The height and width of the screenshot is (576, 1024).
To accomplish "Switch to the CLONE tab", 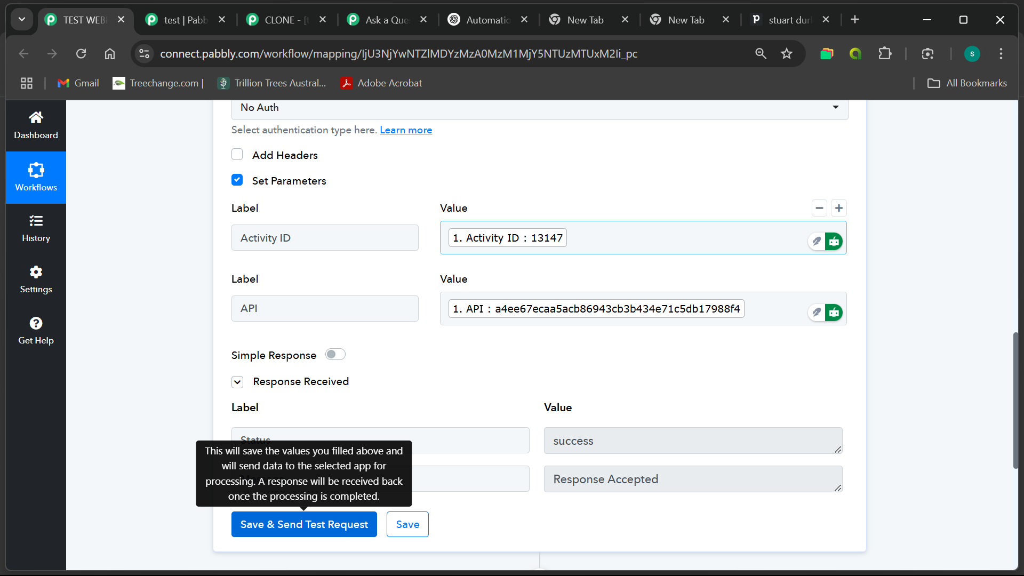I will point(287,20).
